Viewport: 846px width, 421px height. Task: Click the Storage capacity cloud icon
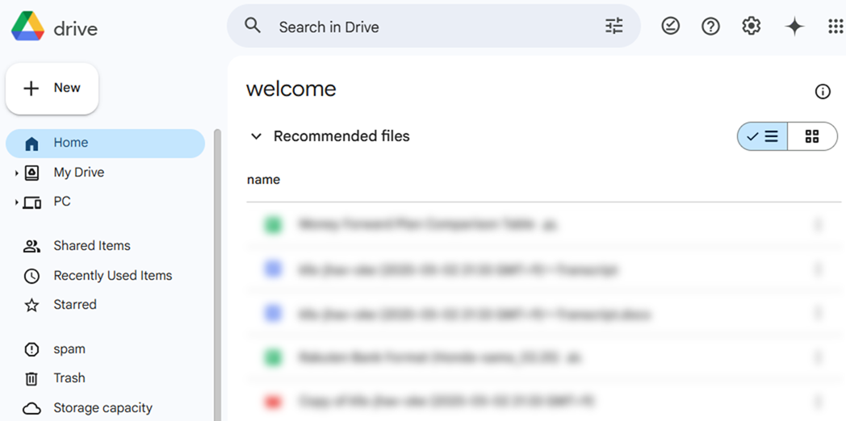31,408
